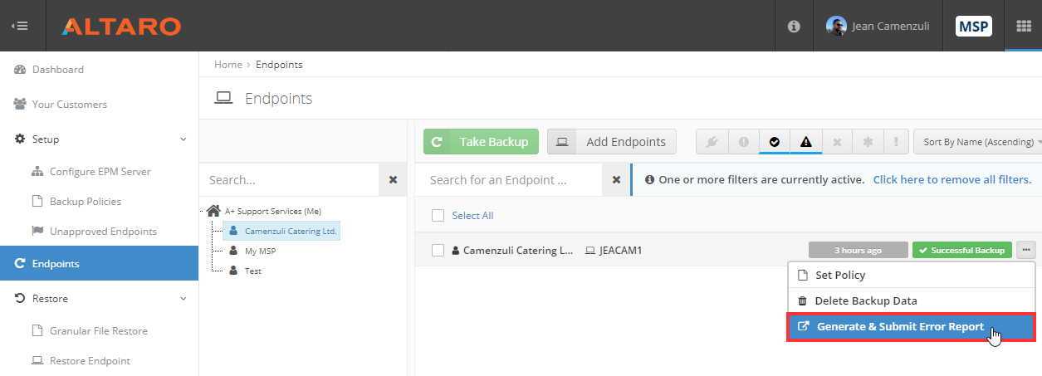
Task: Collapse the Restore section
Action: (100, 299)
